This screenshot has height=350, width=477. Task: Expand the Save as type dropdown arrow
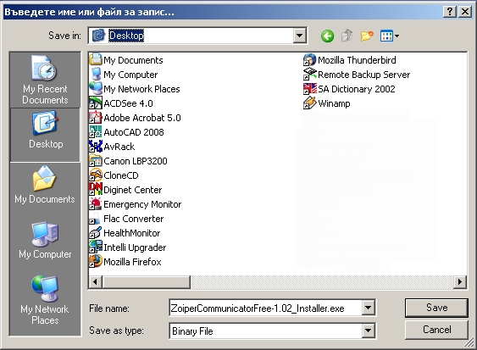pos(368,331)
